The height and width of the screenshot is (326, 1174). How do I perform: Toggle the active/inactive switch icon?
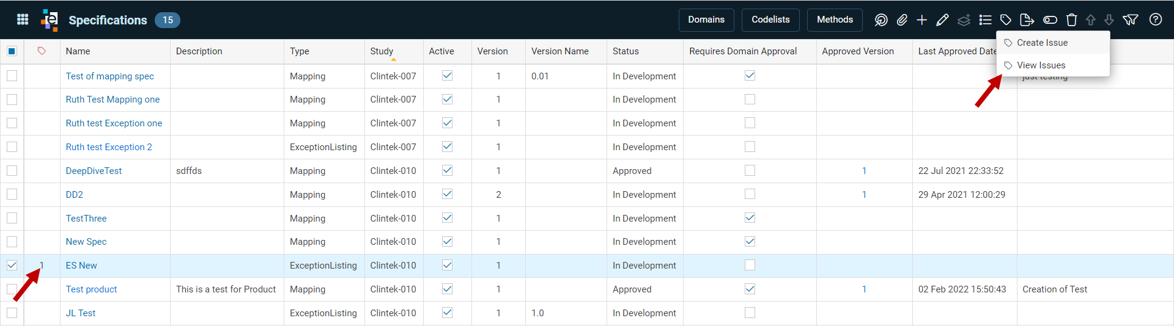pyautogui.click(x=1050, y=20)
